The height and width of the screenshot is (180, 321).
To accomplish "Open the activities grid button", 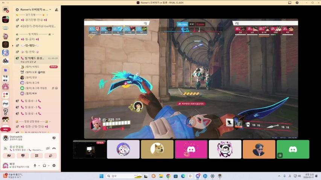I will [x=37, y=156].
